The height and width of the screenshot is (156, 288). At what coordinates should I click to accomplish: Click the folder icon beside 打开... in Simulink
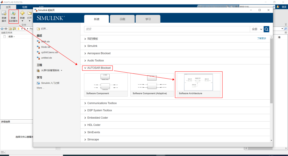[x=38, y=29]
